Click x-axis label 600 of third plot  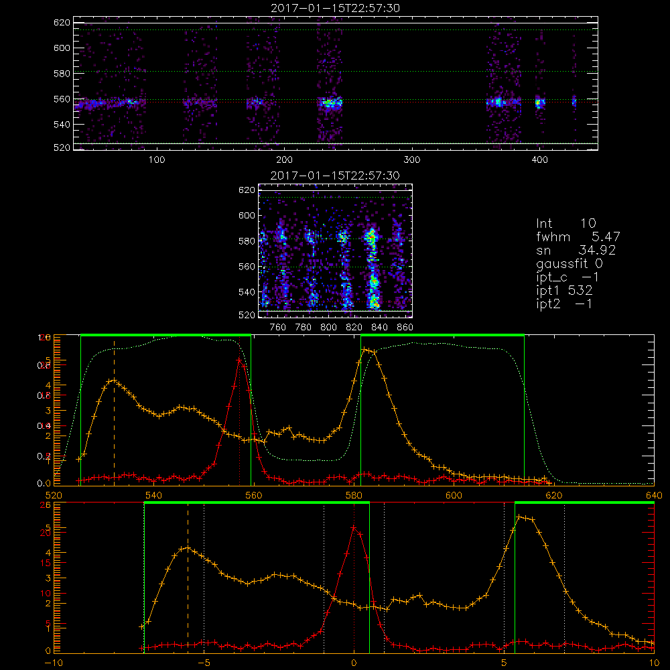point(454,495)
